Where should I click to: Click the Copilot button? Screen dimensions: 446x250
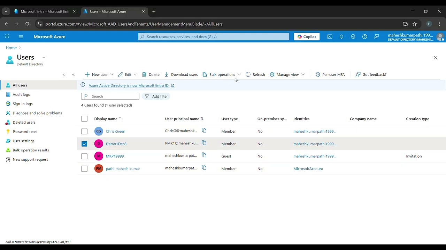click(307, 36)
